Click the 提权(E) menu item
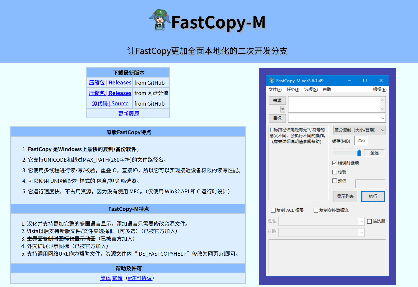418x287 pixels. click(379, 89)
